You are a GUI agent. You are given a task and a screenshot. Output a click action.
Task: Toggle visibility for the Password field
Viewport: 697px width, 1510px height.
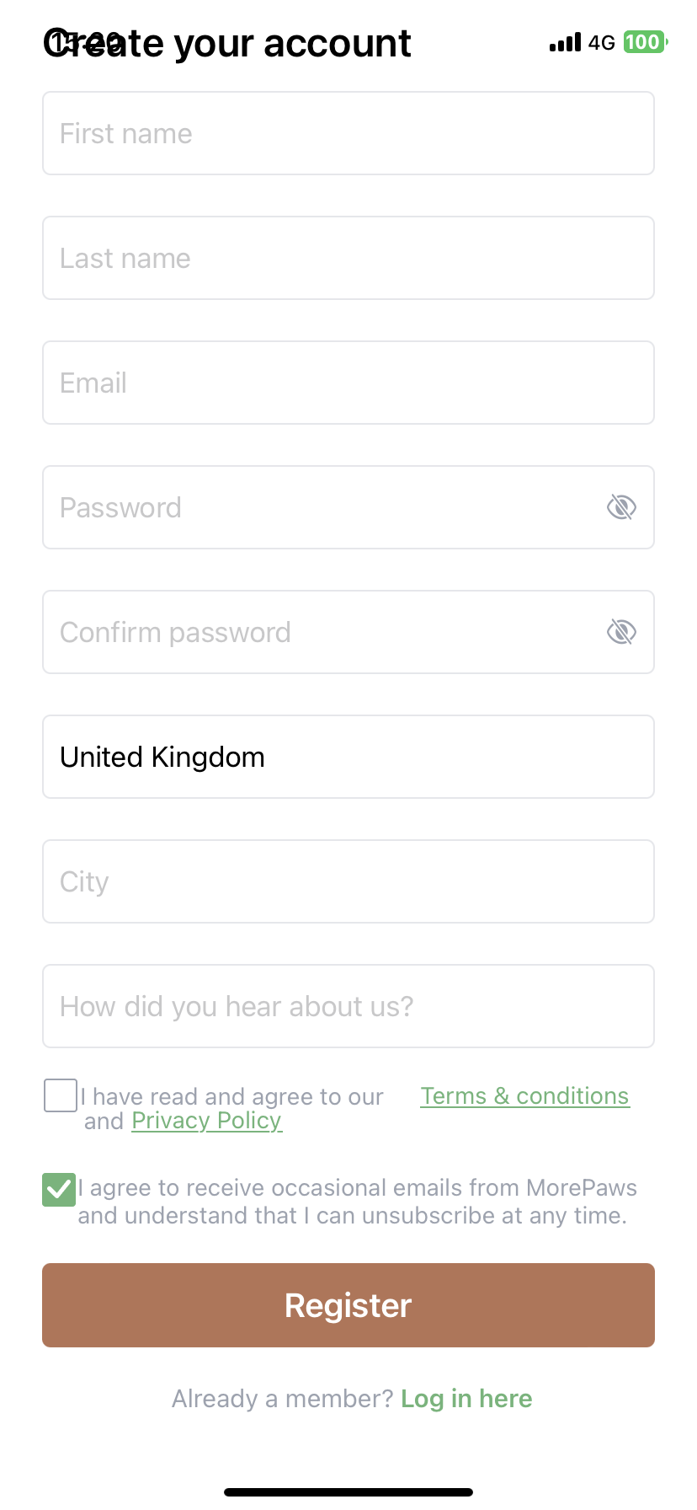pos(621,507)
